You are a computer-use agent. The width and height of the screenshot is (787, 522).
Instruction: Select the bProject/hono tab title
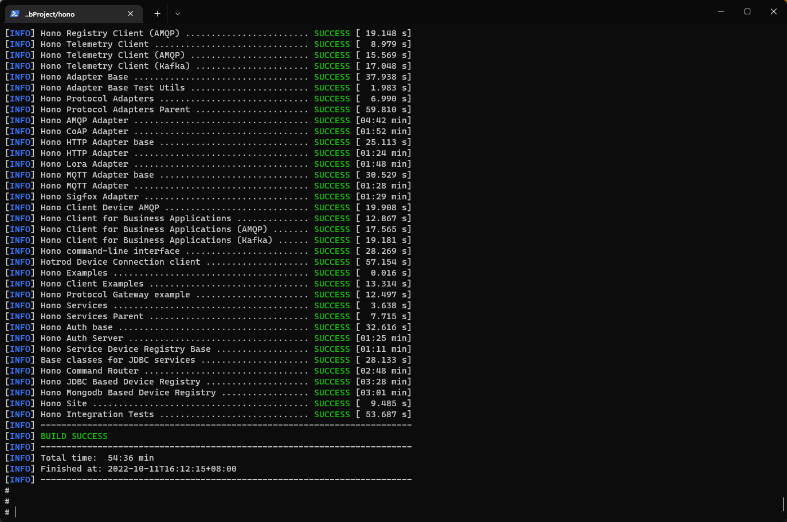[50, 14]
